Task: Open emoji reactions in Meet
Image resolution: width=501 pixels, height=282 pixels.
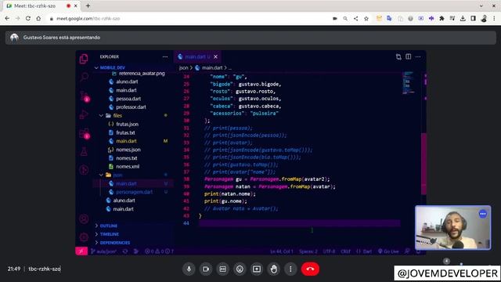Action: click(240, 269)
